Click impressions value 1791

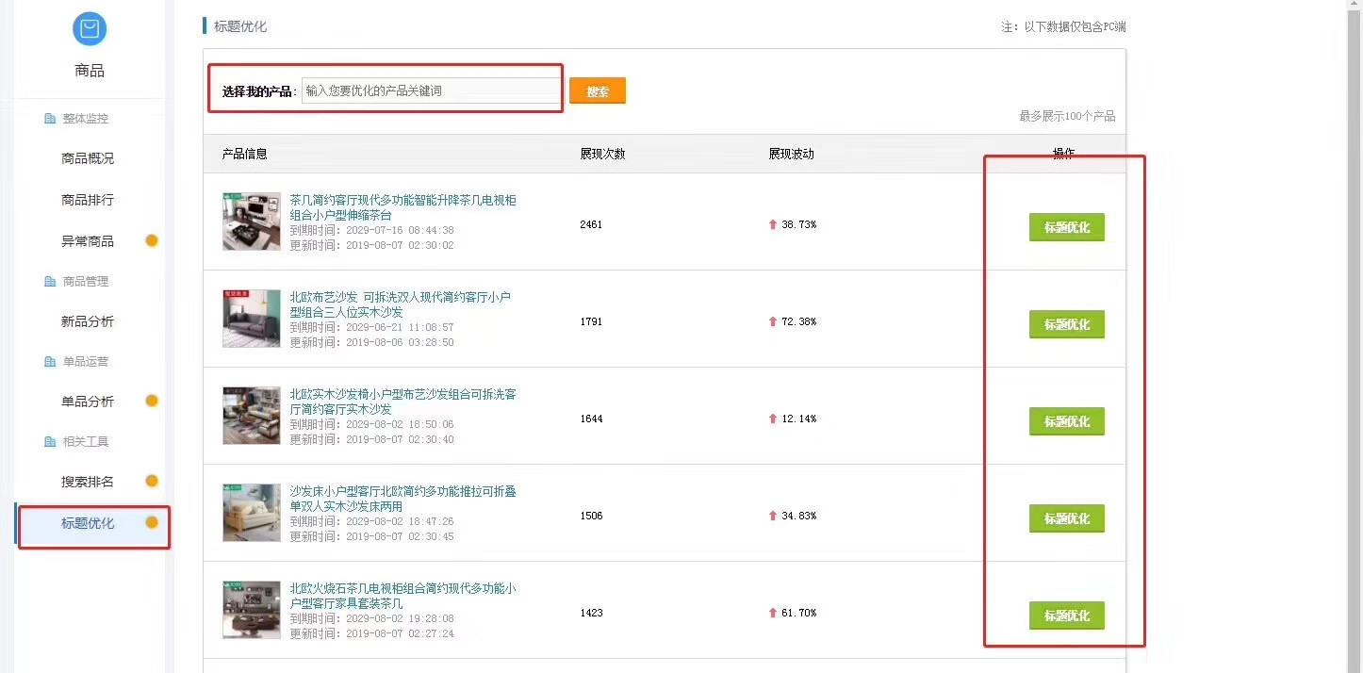591,321
